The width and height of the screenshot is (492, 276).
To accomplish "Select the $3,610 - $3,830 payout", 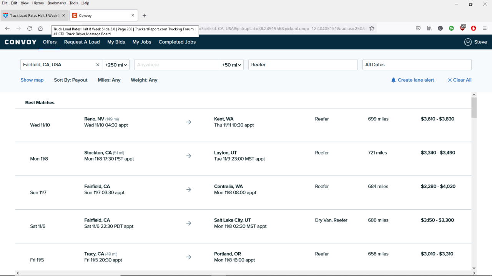I will [x=437, y=119].
